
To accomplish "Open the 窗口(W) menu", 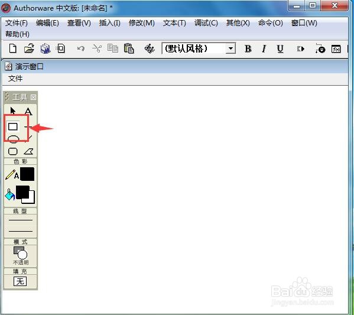I will 304,23.
